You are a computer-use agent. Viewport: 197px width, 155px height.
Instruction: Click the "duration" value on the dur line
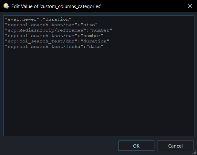(95, 41)
